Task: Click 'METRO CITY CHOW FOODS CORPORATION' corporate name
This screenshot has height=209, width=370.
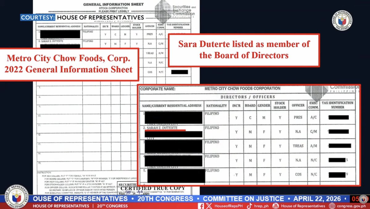Action: [242, 88]
